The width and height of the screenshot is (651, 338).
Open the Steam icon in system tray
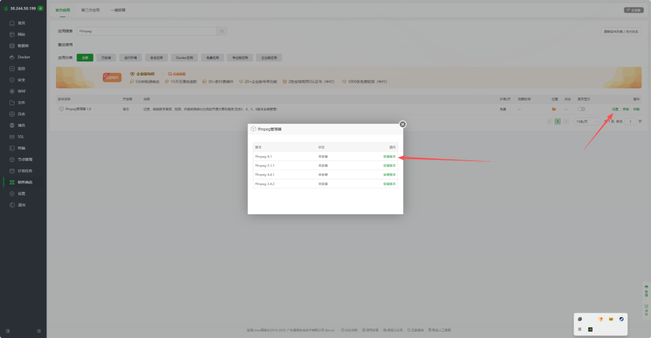click(622, 318)
